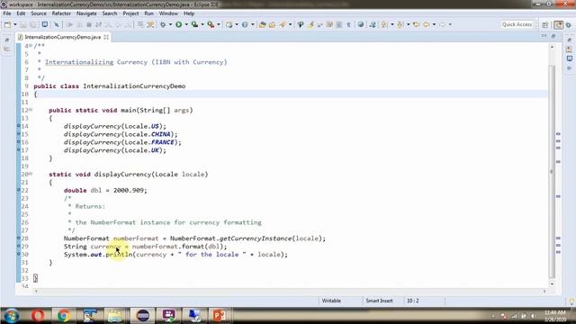The height and width of the screenshot is (324, 576).
Task: Maximize the editor area
Action: (x=553, y=36)
